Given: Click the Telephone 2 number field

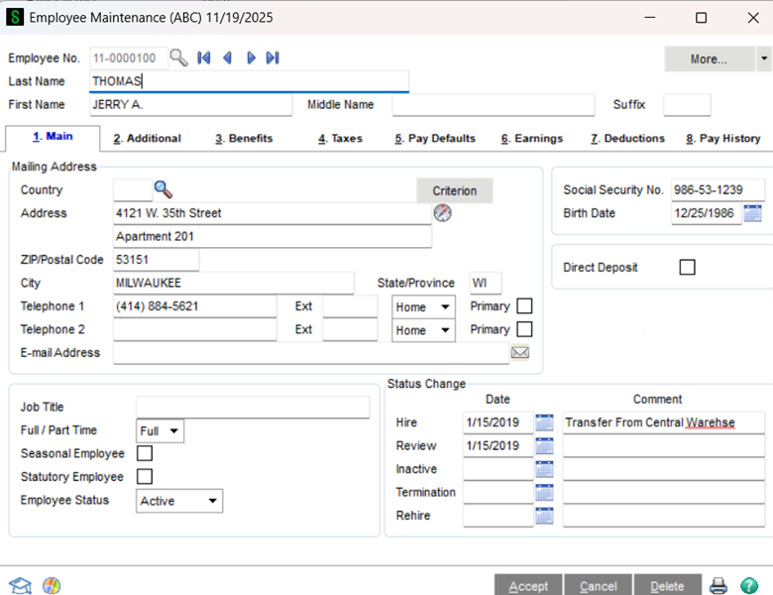Looking at the screenshot, I should click(194, 329).
